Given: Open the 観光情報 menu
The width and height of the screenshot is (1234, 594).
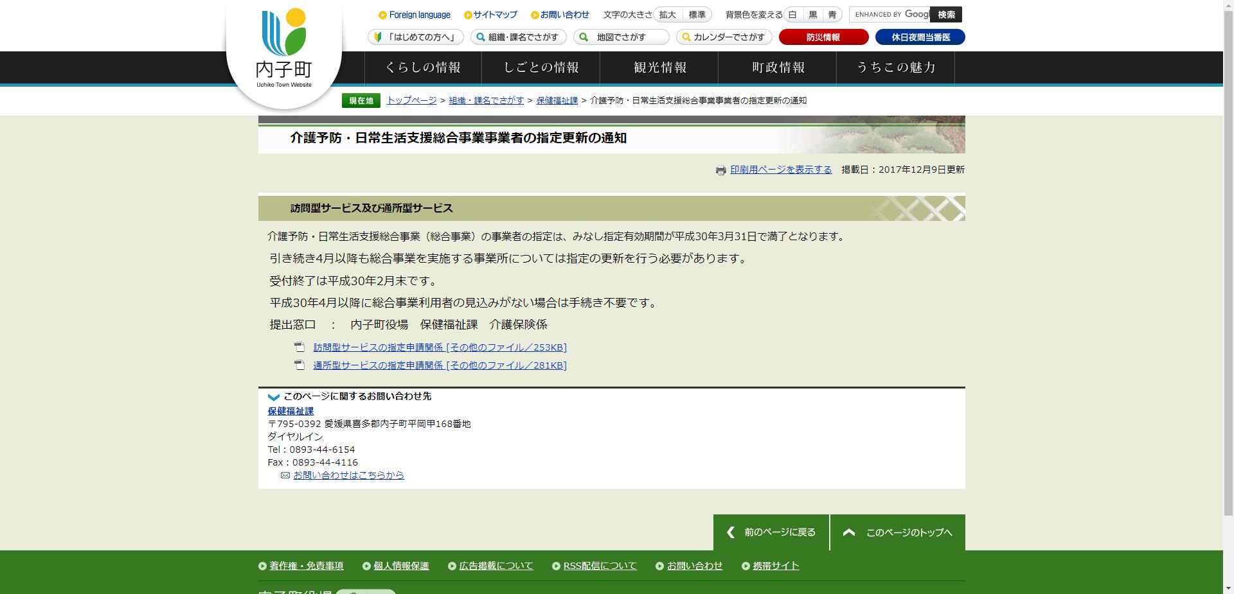Looking at the screenshot, I should coord(660,67).
